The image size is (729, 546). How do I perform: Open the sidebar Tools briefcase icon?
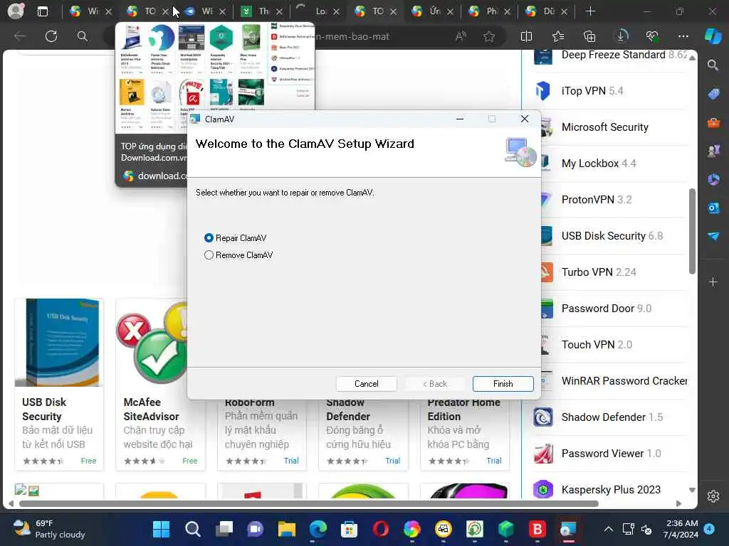click(x=713, y=122)
